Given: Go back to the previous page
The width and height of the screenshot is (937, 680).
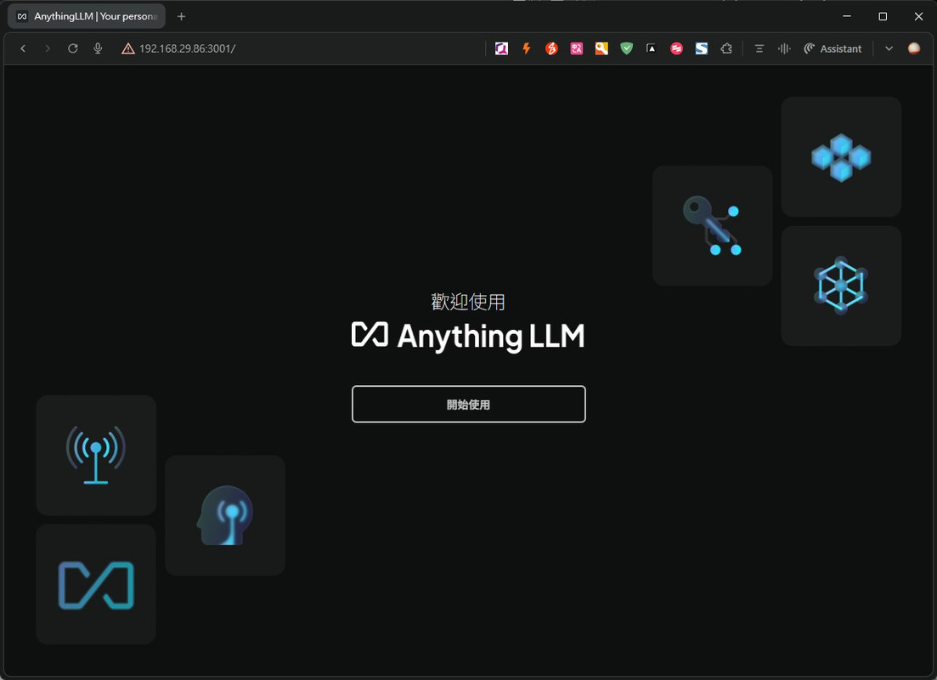Looking at the screenshot, I should [x=23, y=48].
